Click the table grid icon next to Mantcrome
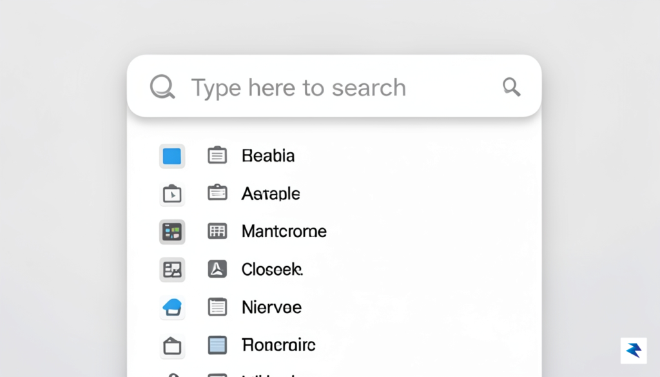Image resolution: width=660 pixels, height=377 pixels. click(217, 231)
